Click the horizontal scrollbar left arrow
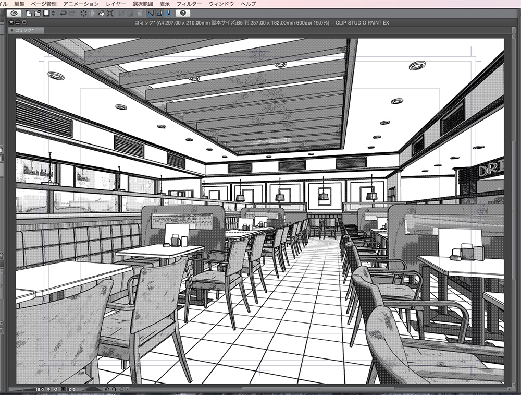Image resolution: width=521 pixels, height=395 pixels. (x=128, y=389)
